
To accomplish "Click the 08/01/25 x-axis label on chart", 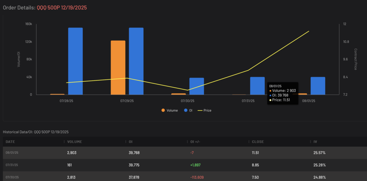I will pyautogui.click(x=309, y=101).
